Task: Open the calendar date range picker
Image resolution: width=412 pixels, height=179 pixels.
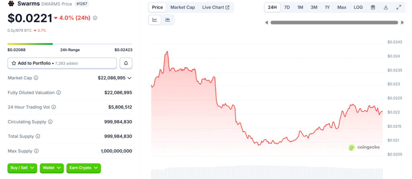Action: (373, 7)
